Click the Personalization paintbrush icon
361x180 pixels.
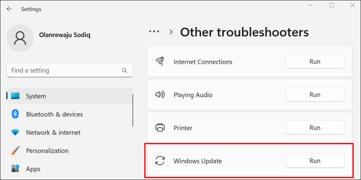point(15,151)
